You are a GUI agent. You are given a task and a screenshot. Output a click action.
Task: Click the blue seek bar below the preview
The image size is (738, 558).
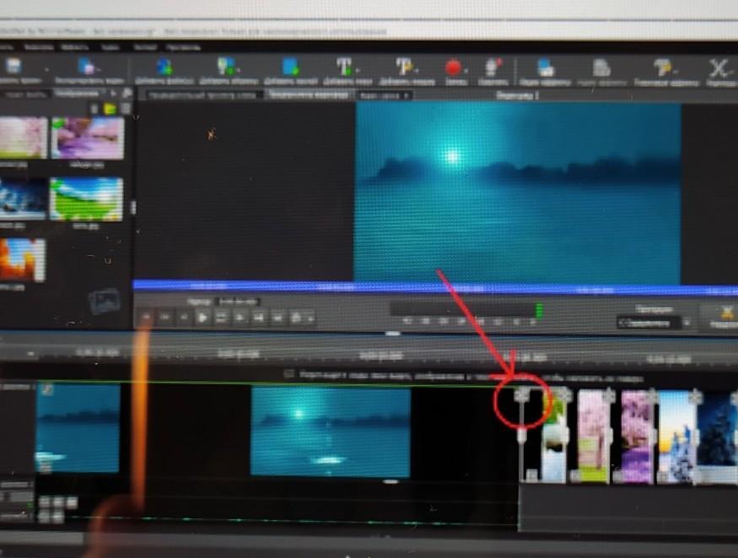click(x=435, y=286)
